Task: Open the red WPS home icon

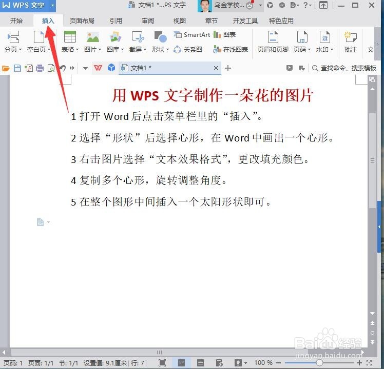Action: [98, 68]
